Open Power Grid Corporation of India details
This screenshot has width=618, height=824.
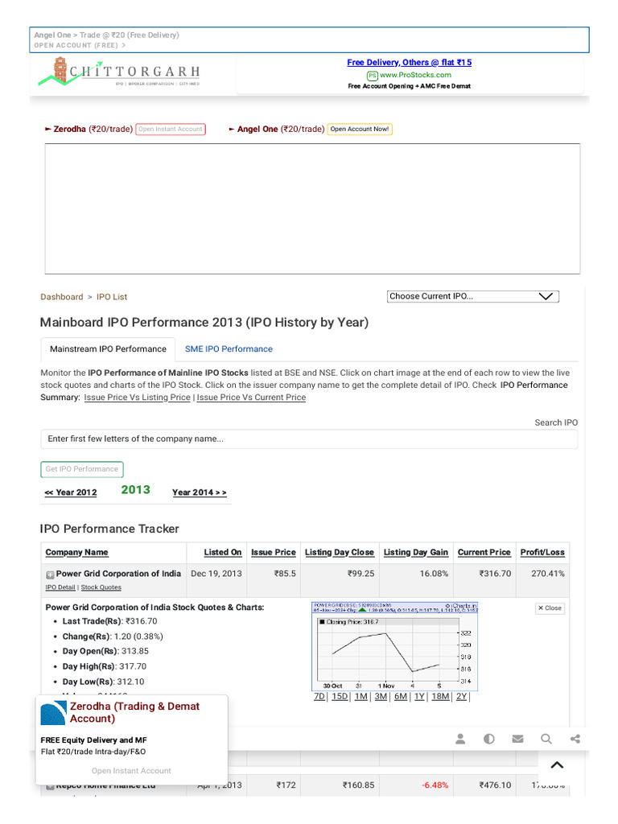118,574
